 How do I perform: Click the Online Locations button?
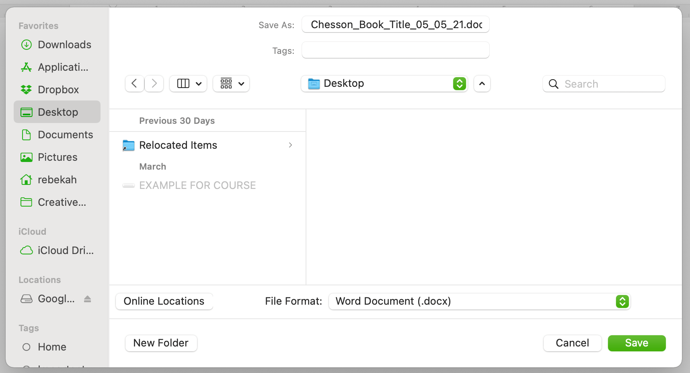coord(164,301)
